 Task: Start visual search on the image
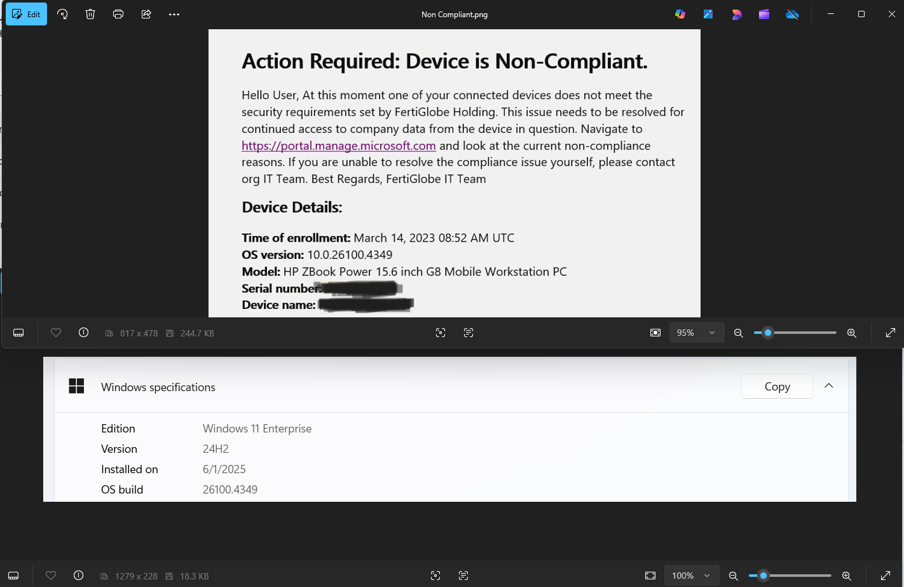[x=441, y=333]
